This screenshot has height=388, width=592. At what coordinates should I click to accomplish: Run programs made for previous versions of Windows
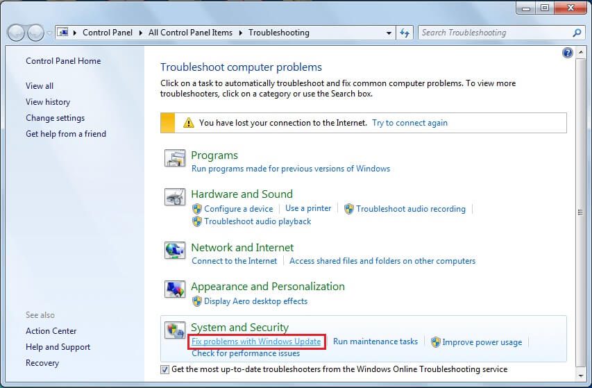pyautogui.click(x=291, y=169)
